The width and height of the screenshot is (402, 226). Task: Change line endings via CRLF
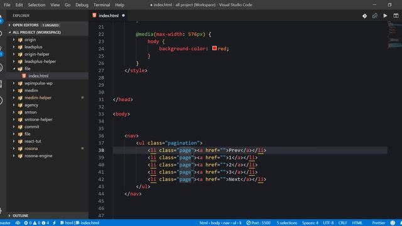click(342, 223)
